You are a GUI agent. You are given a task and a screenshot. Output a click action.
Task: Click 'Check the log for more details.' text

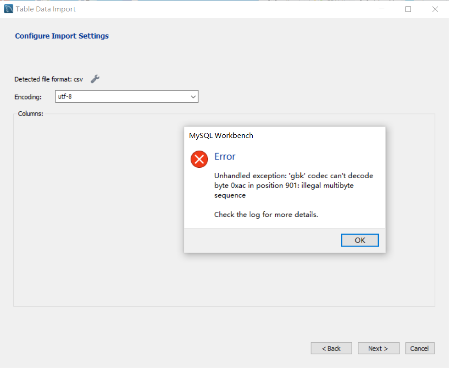pos(266,214)
